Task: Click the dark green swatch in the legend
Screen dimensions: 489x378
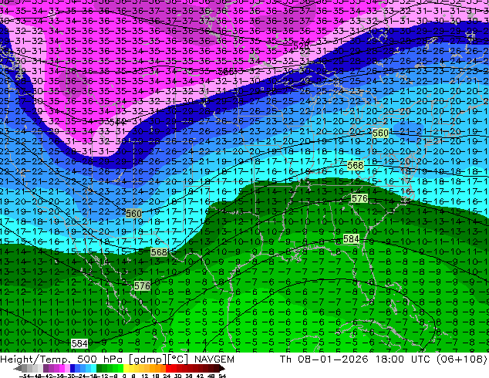Action: pos(99,369)
